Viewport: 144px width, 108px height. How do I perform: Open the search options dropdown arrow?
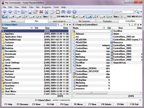point(141,12)
